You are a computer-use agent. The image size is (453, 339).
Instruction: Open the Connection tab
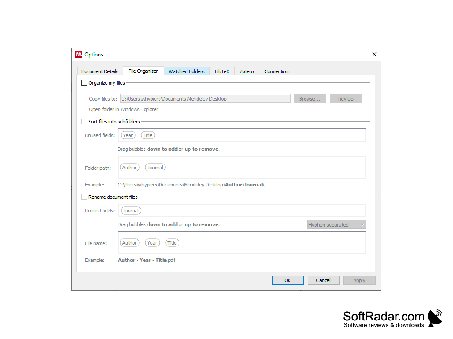click(x=276, y=71)
